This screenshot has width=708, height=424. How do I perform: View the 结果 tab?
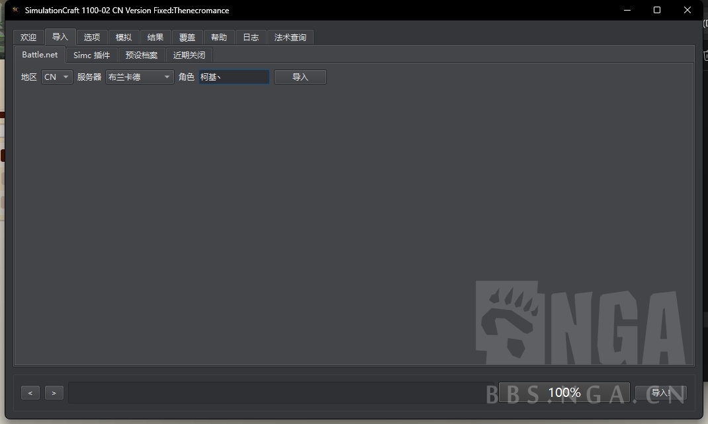pyautogui.click(x=155, y=37)
